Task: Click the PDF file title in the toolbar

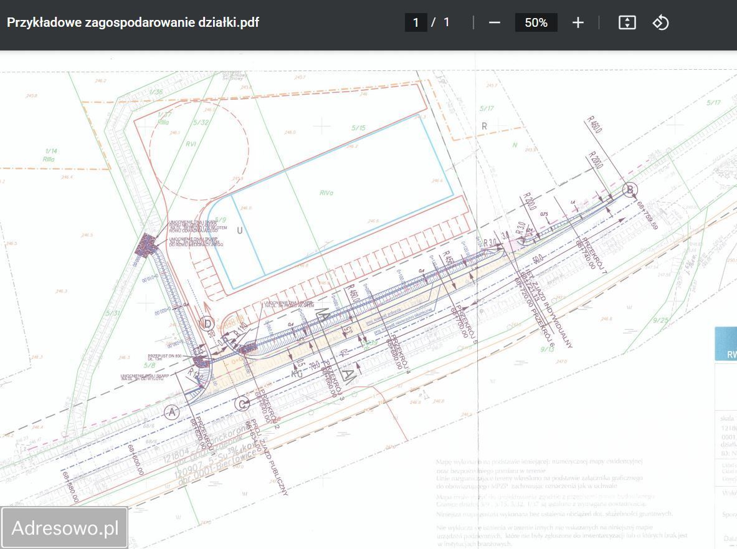Action: point(133,22)
